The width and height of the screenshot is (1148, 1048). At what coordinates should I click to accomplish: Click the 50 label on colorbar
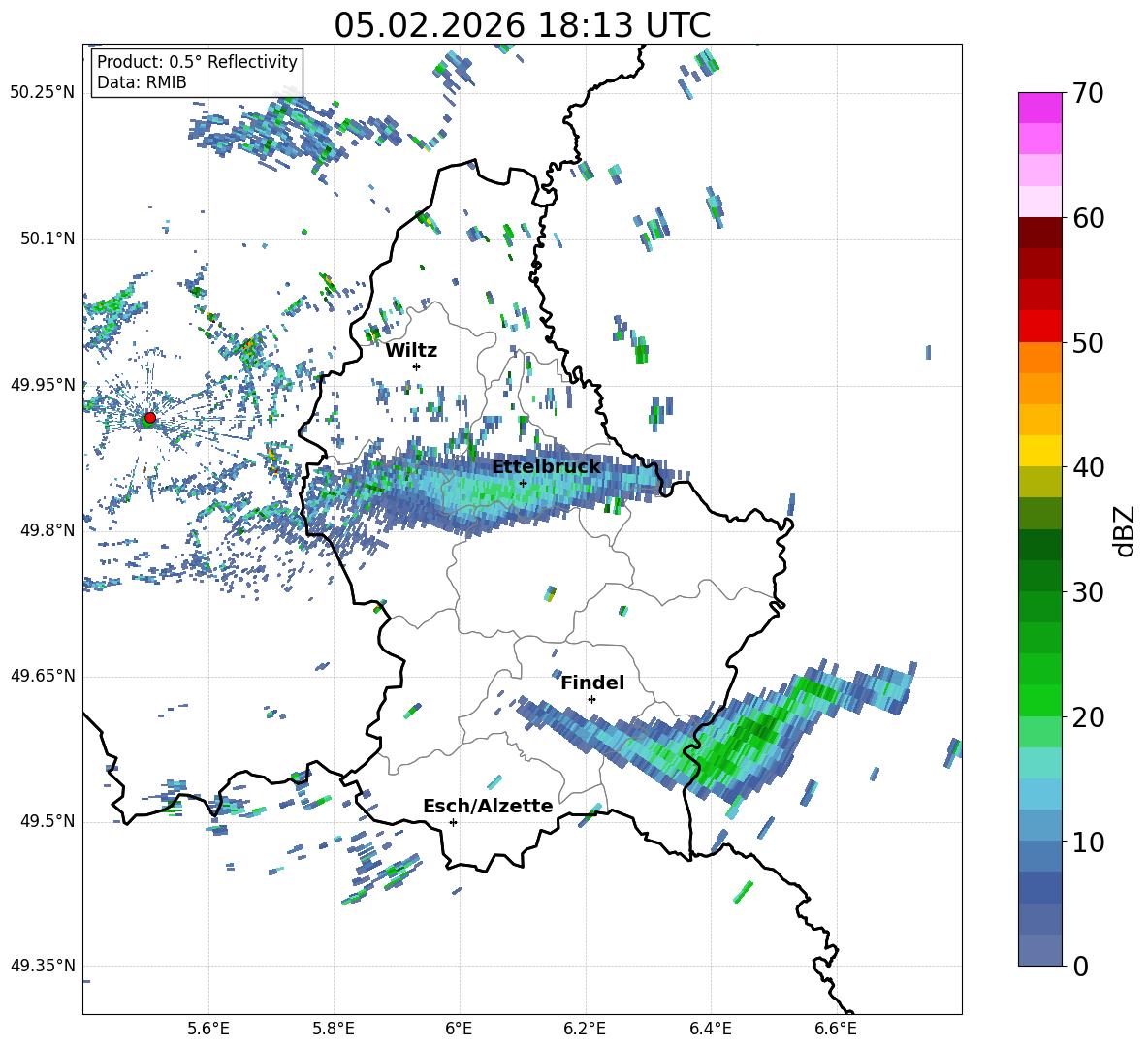1088,343
